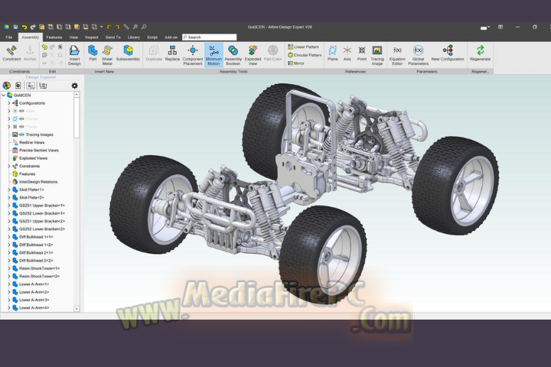Image resolution: width=551 pixels, height=367 pixels.
Task: Insert a Tracing Image
Action: click(x=377, y=55)
